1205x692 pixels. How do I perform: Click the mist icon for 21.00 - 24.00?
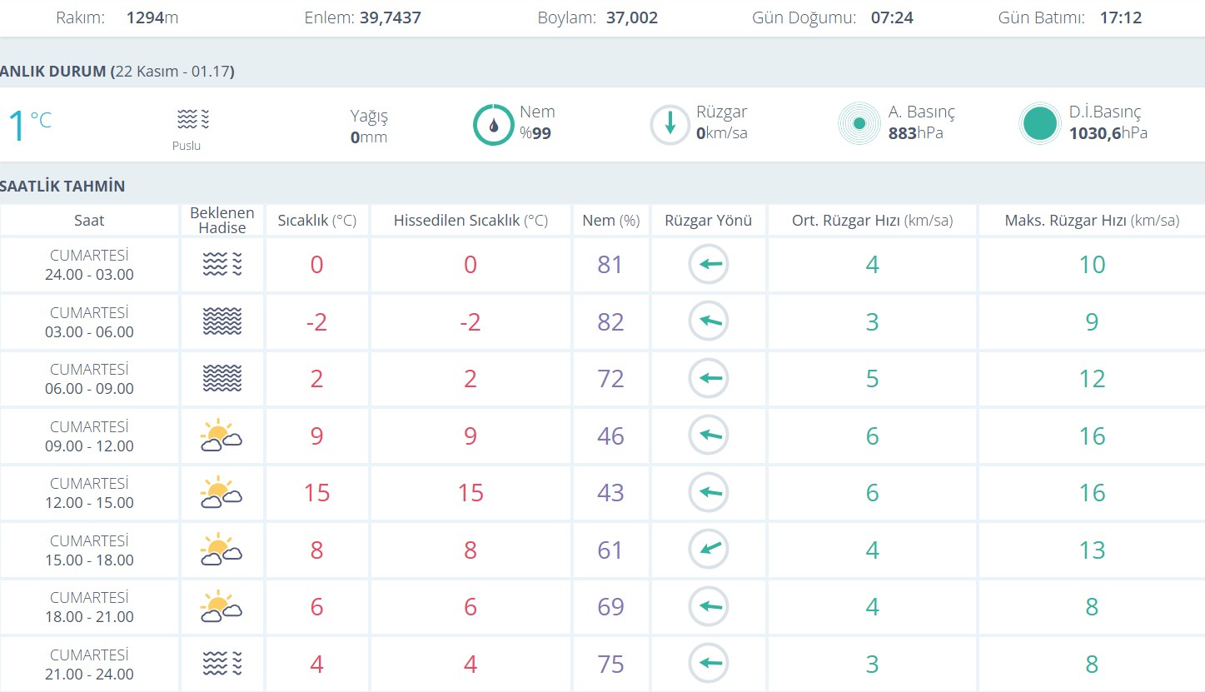pos(222,664)
